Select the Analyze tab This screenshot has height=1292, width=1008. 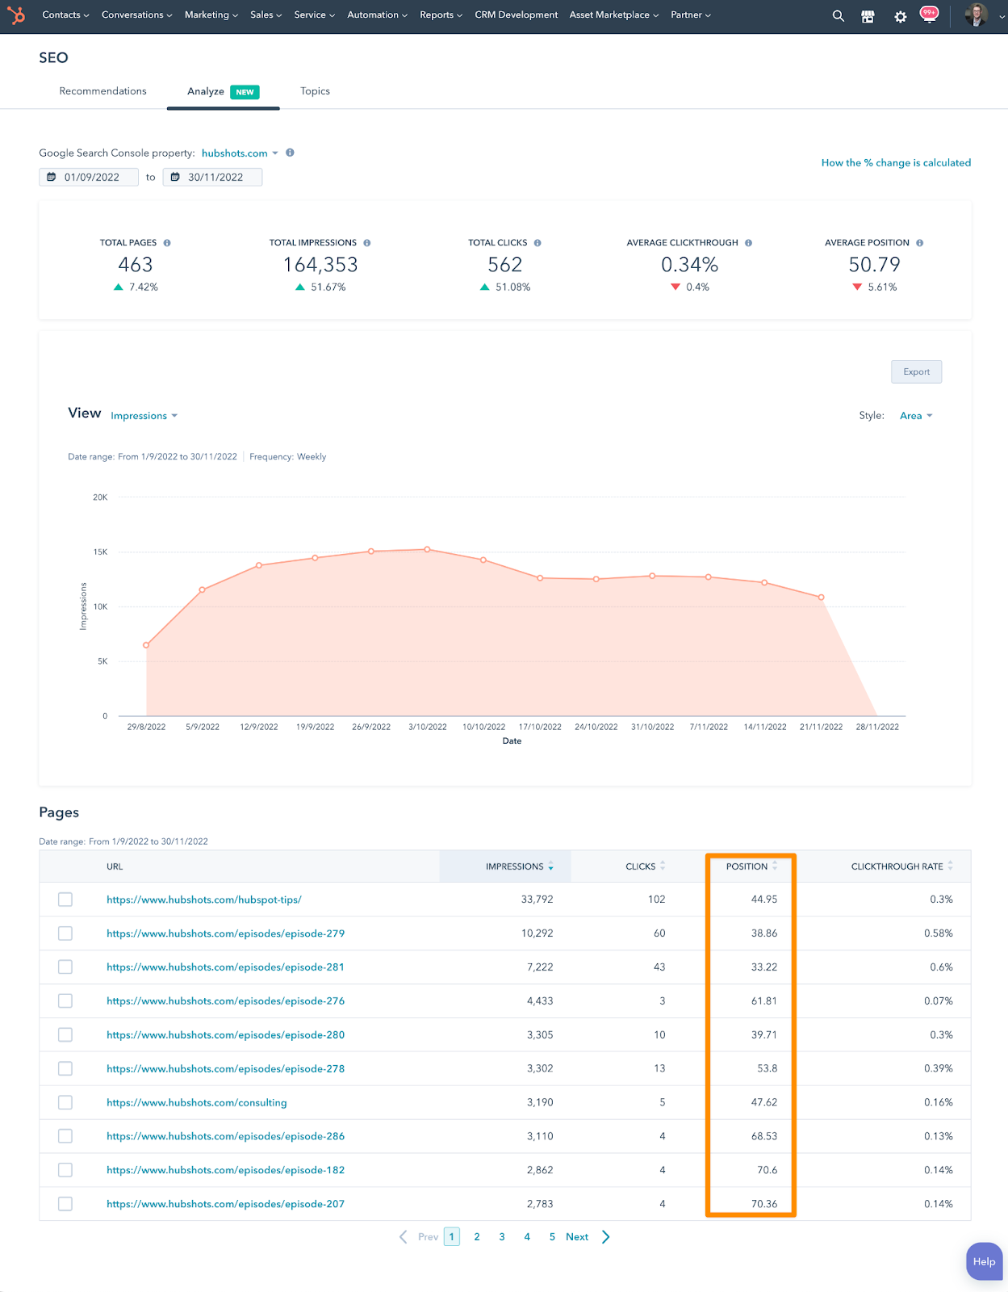[223, 92]
